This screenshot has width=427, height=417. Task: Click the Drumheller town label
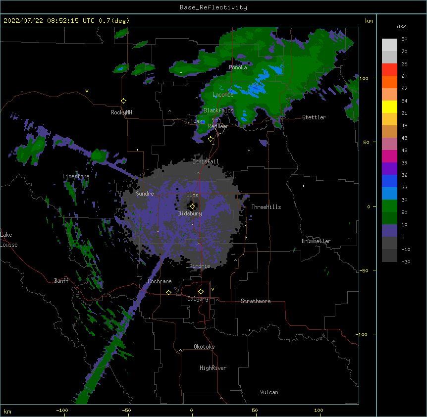point(316,241)
